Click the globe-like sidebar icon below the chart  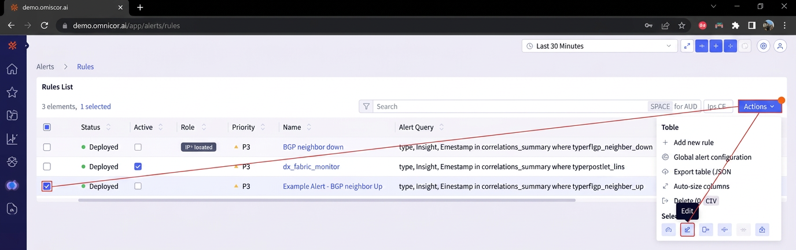tap(12, 162)
